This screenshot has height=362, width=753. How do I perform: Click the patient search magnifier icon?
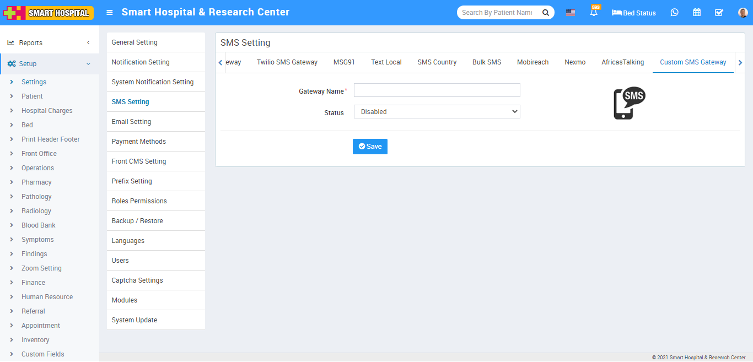545,13
